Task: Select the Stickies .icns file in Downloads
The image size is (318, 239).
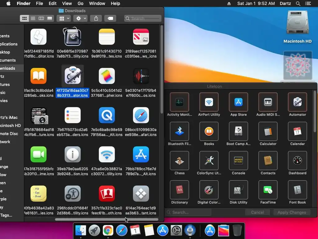Action: (x=39, y=194)
